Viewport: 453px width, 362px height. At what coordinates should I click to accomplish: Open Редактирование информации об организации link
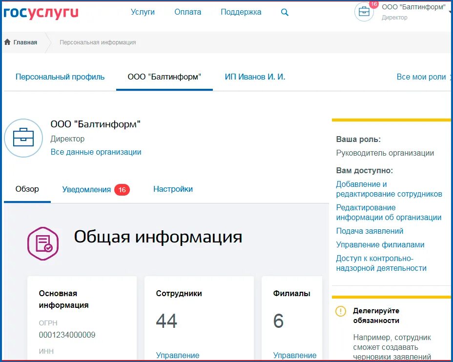[x=389, y=212]
